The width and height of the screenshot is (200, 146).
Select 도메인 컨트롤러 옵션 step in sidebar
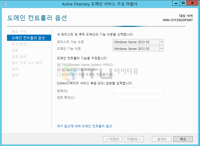pos(29,38)
